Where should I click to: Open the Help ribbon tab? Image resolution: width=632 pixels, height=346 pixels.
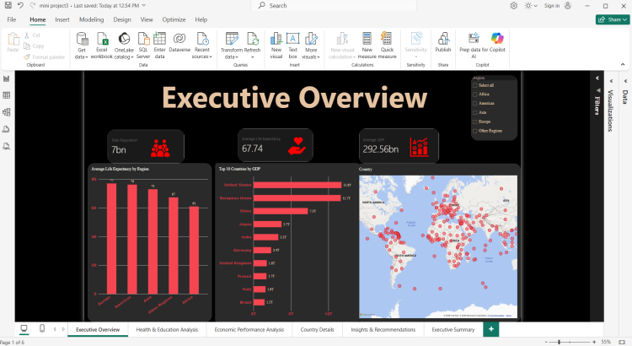click(x=201, y=19)
